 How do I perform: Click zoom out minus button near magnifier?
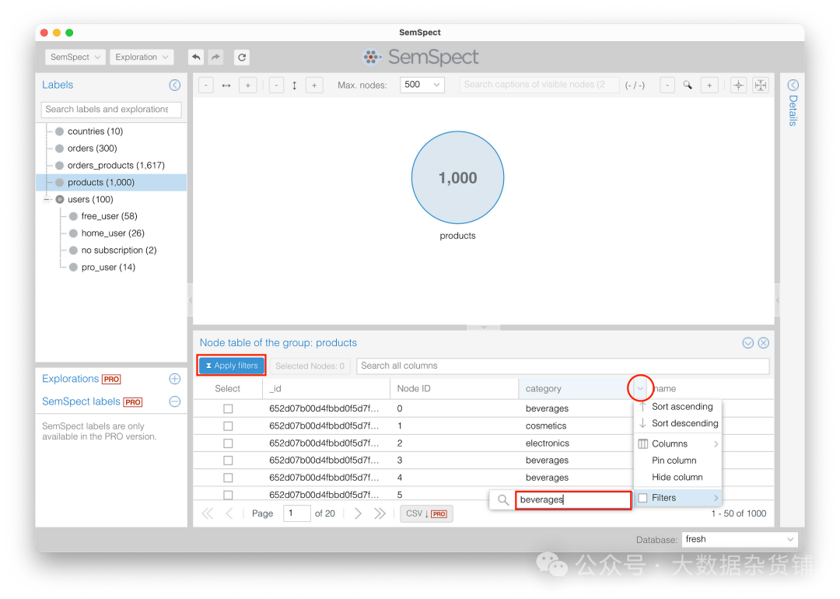[667, 86]
